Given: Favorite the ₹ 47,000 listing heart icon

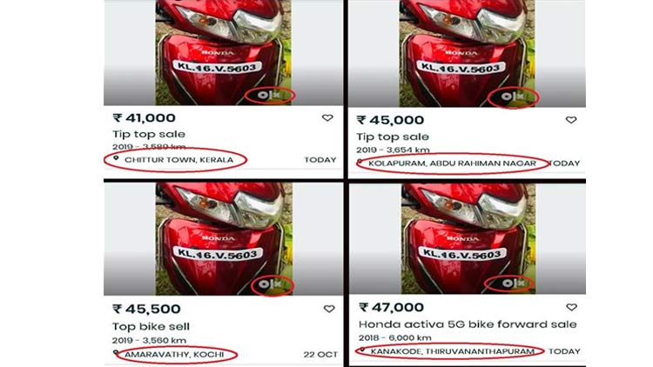Looking at the screenshot, I should 571,307.
